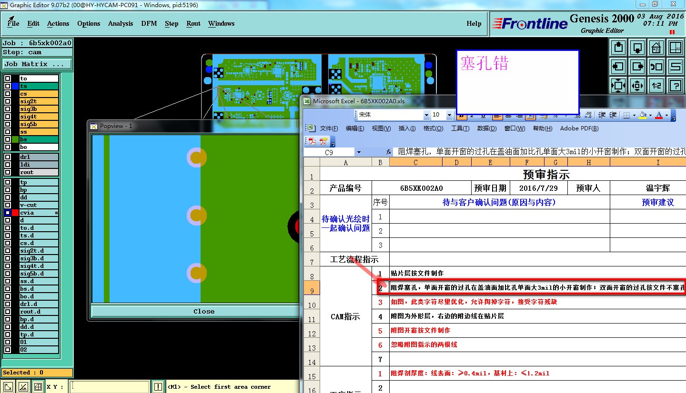The width and height of the screenshot is (686, 393).
Task: Click the decrease indent icon in Excel
Action: click(602, 115)
